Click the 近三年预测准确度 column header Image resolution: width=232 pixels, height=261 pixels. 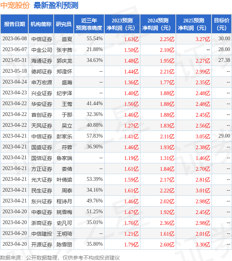point(89,24)
